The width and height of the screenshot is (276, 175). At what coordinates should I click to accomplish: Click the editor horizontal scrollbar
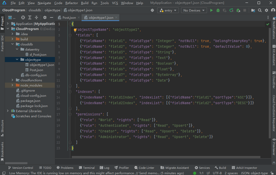pyautogui.click(x=166, y=157)
